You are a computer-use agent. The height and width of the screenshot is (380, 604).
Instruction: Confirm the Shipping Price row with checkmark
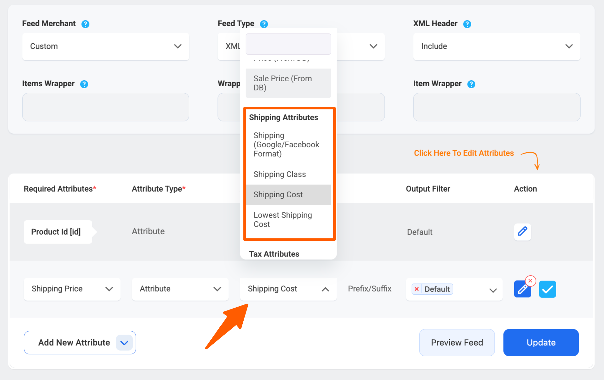tap(547, 289)
